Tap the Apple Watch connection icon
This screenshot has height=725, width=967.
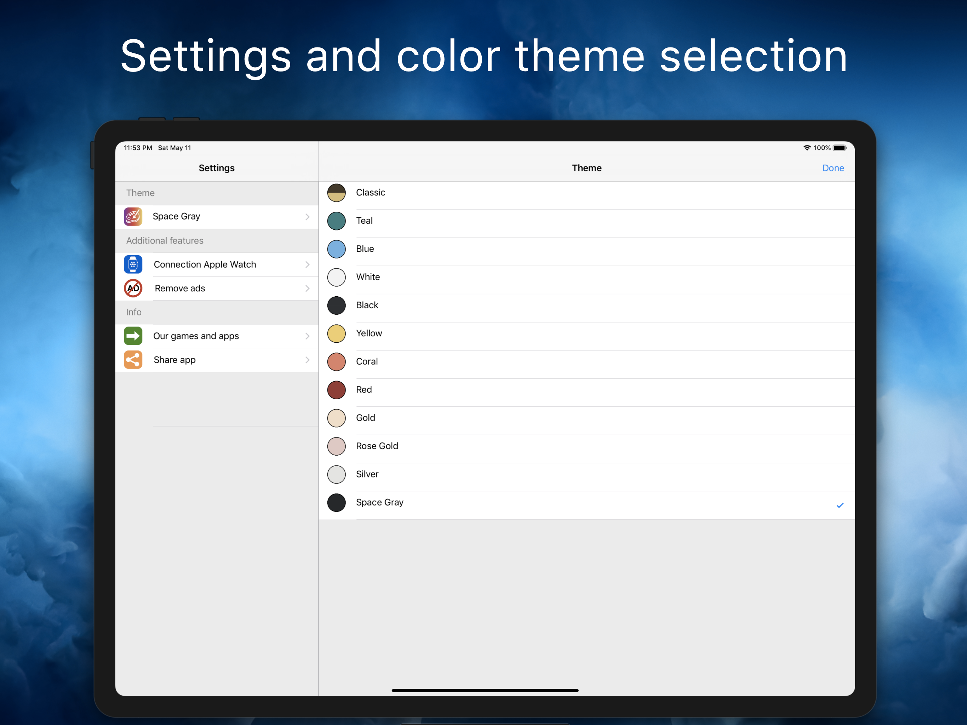[x=133, y=264]
